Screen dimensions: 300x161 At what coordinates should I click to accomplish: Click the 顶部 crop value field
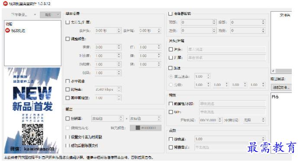[x=198, y=22]
